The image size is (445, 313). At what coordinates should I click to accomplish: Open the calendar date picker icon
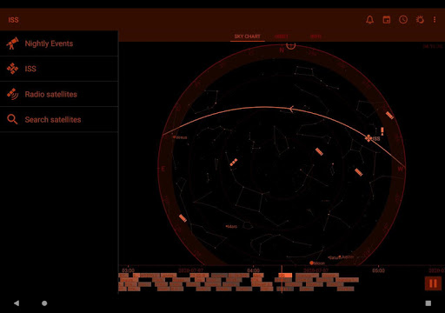pos(387,20)
